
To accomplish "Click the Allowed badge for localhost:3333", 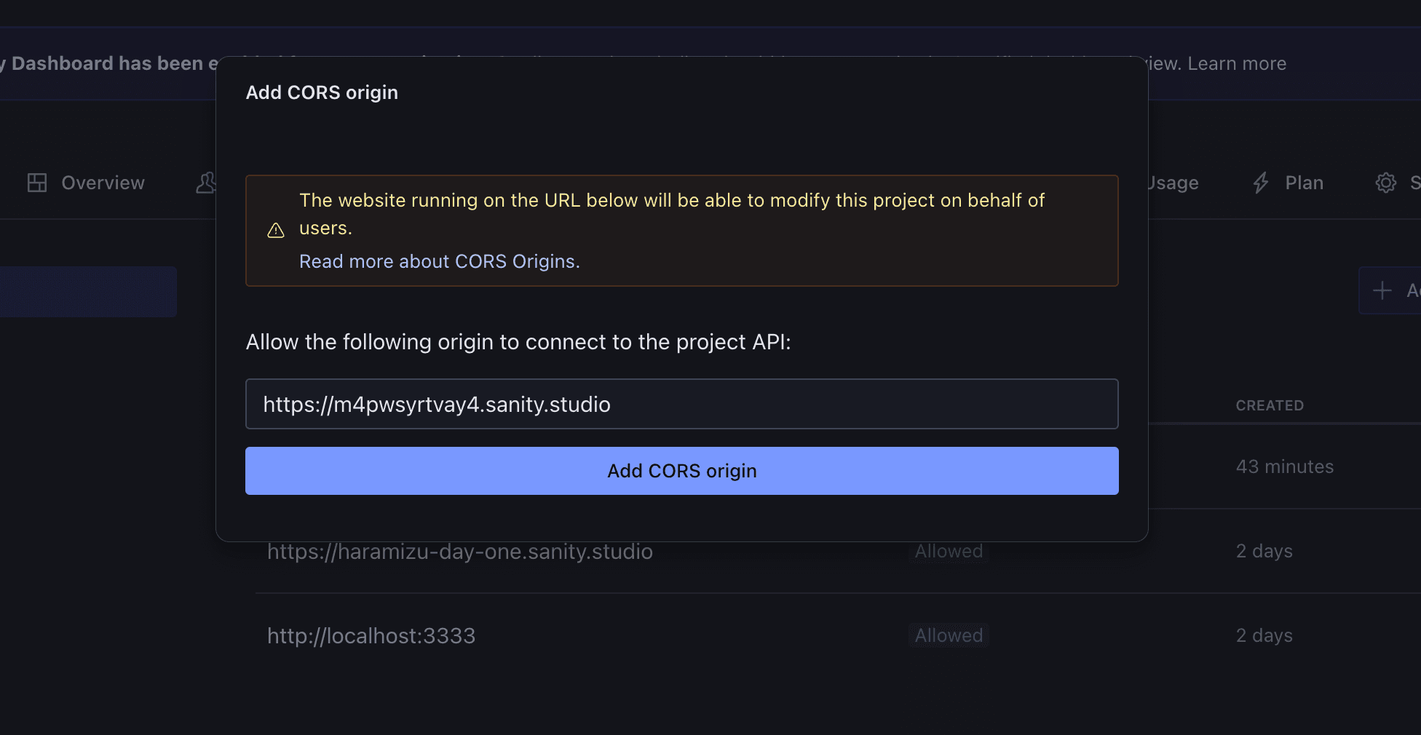I will [x=949, y=636].
